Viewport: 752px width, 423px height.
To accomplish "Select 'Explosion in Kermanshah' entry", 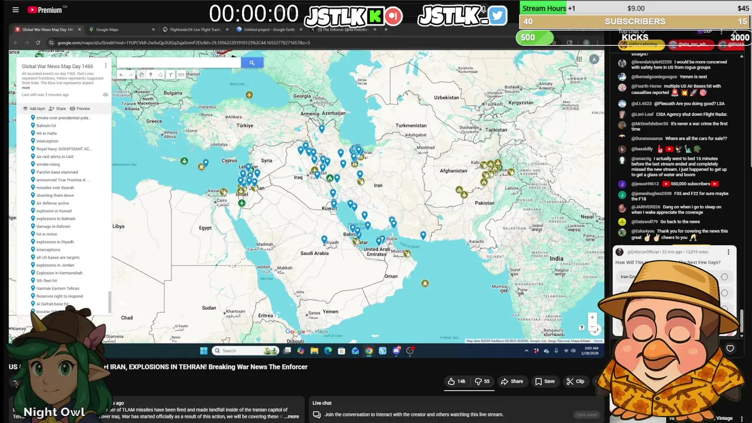I will 59,273.
